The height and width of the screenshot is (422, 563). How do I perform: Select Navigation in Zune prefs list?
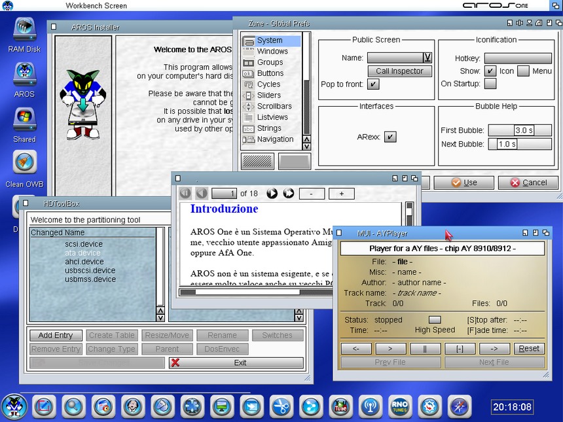[x=272, y=139]
